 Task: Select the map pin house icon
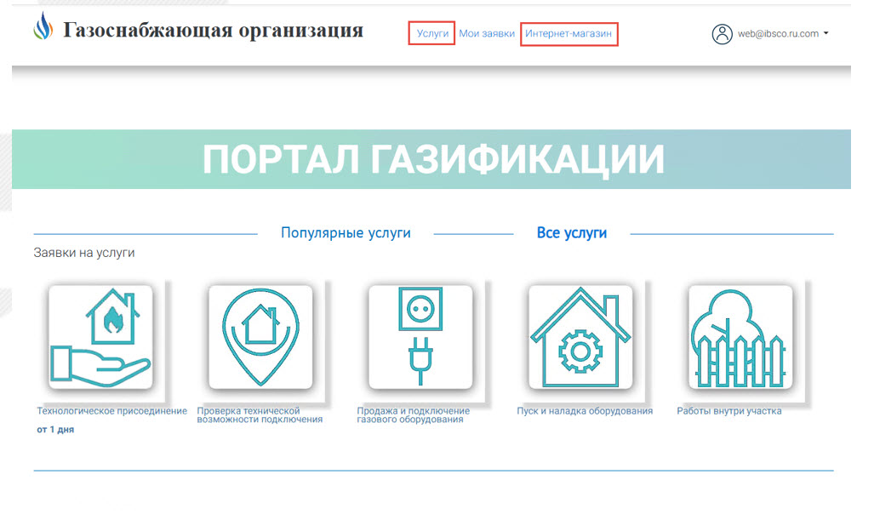point(261,337)
